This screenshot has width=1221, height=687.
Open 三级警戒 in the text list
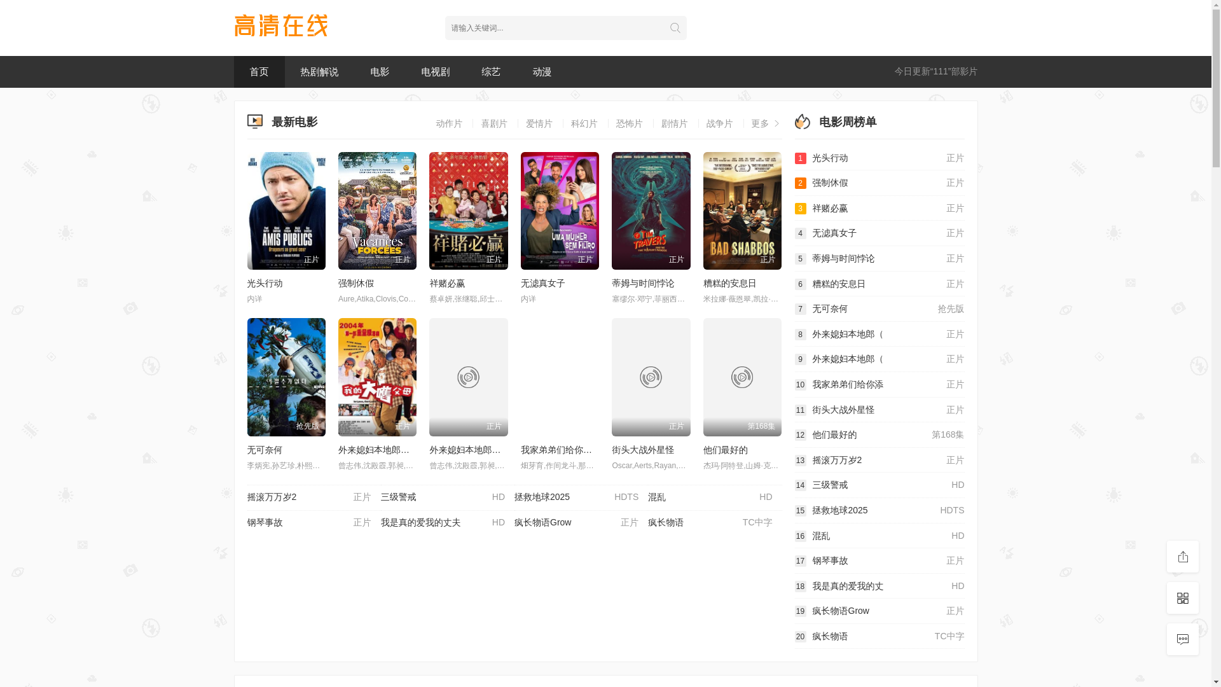pos(443,497)
